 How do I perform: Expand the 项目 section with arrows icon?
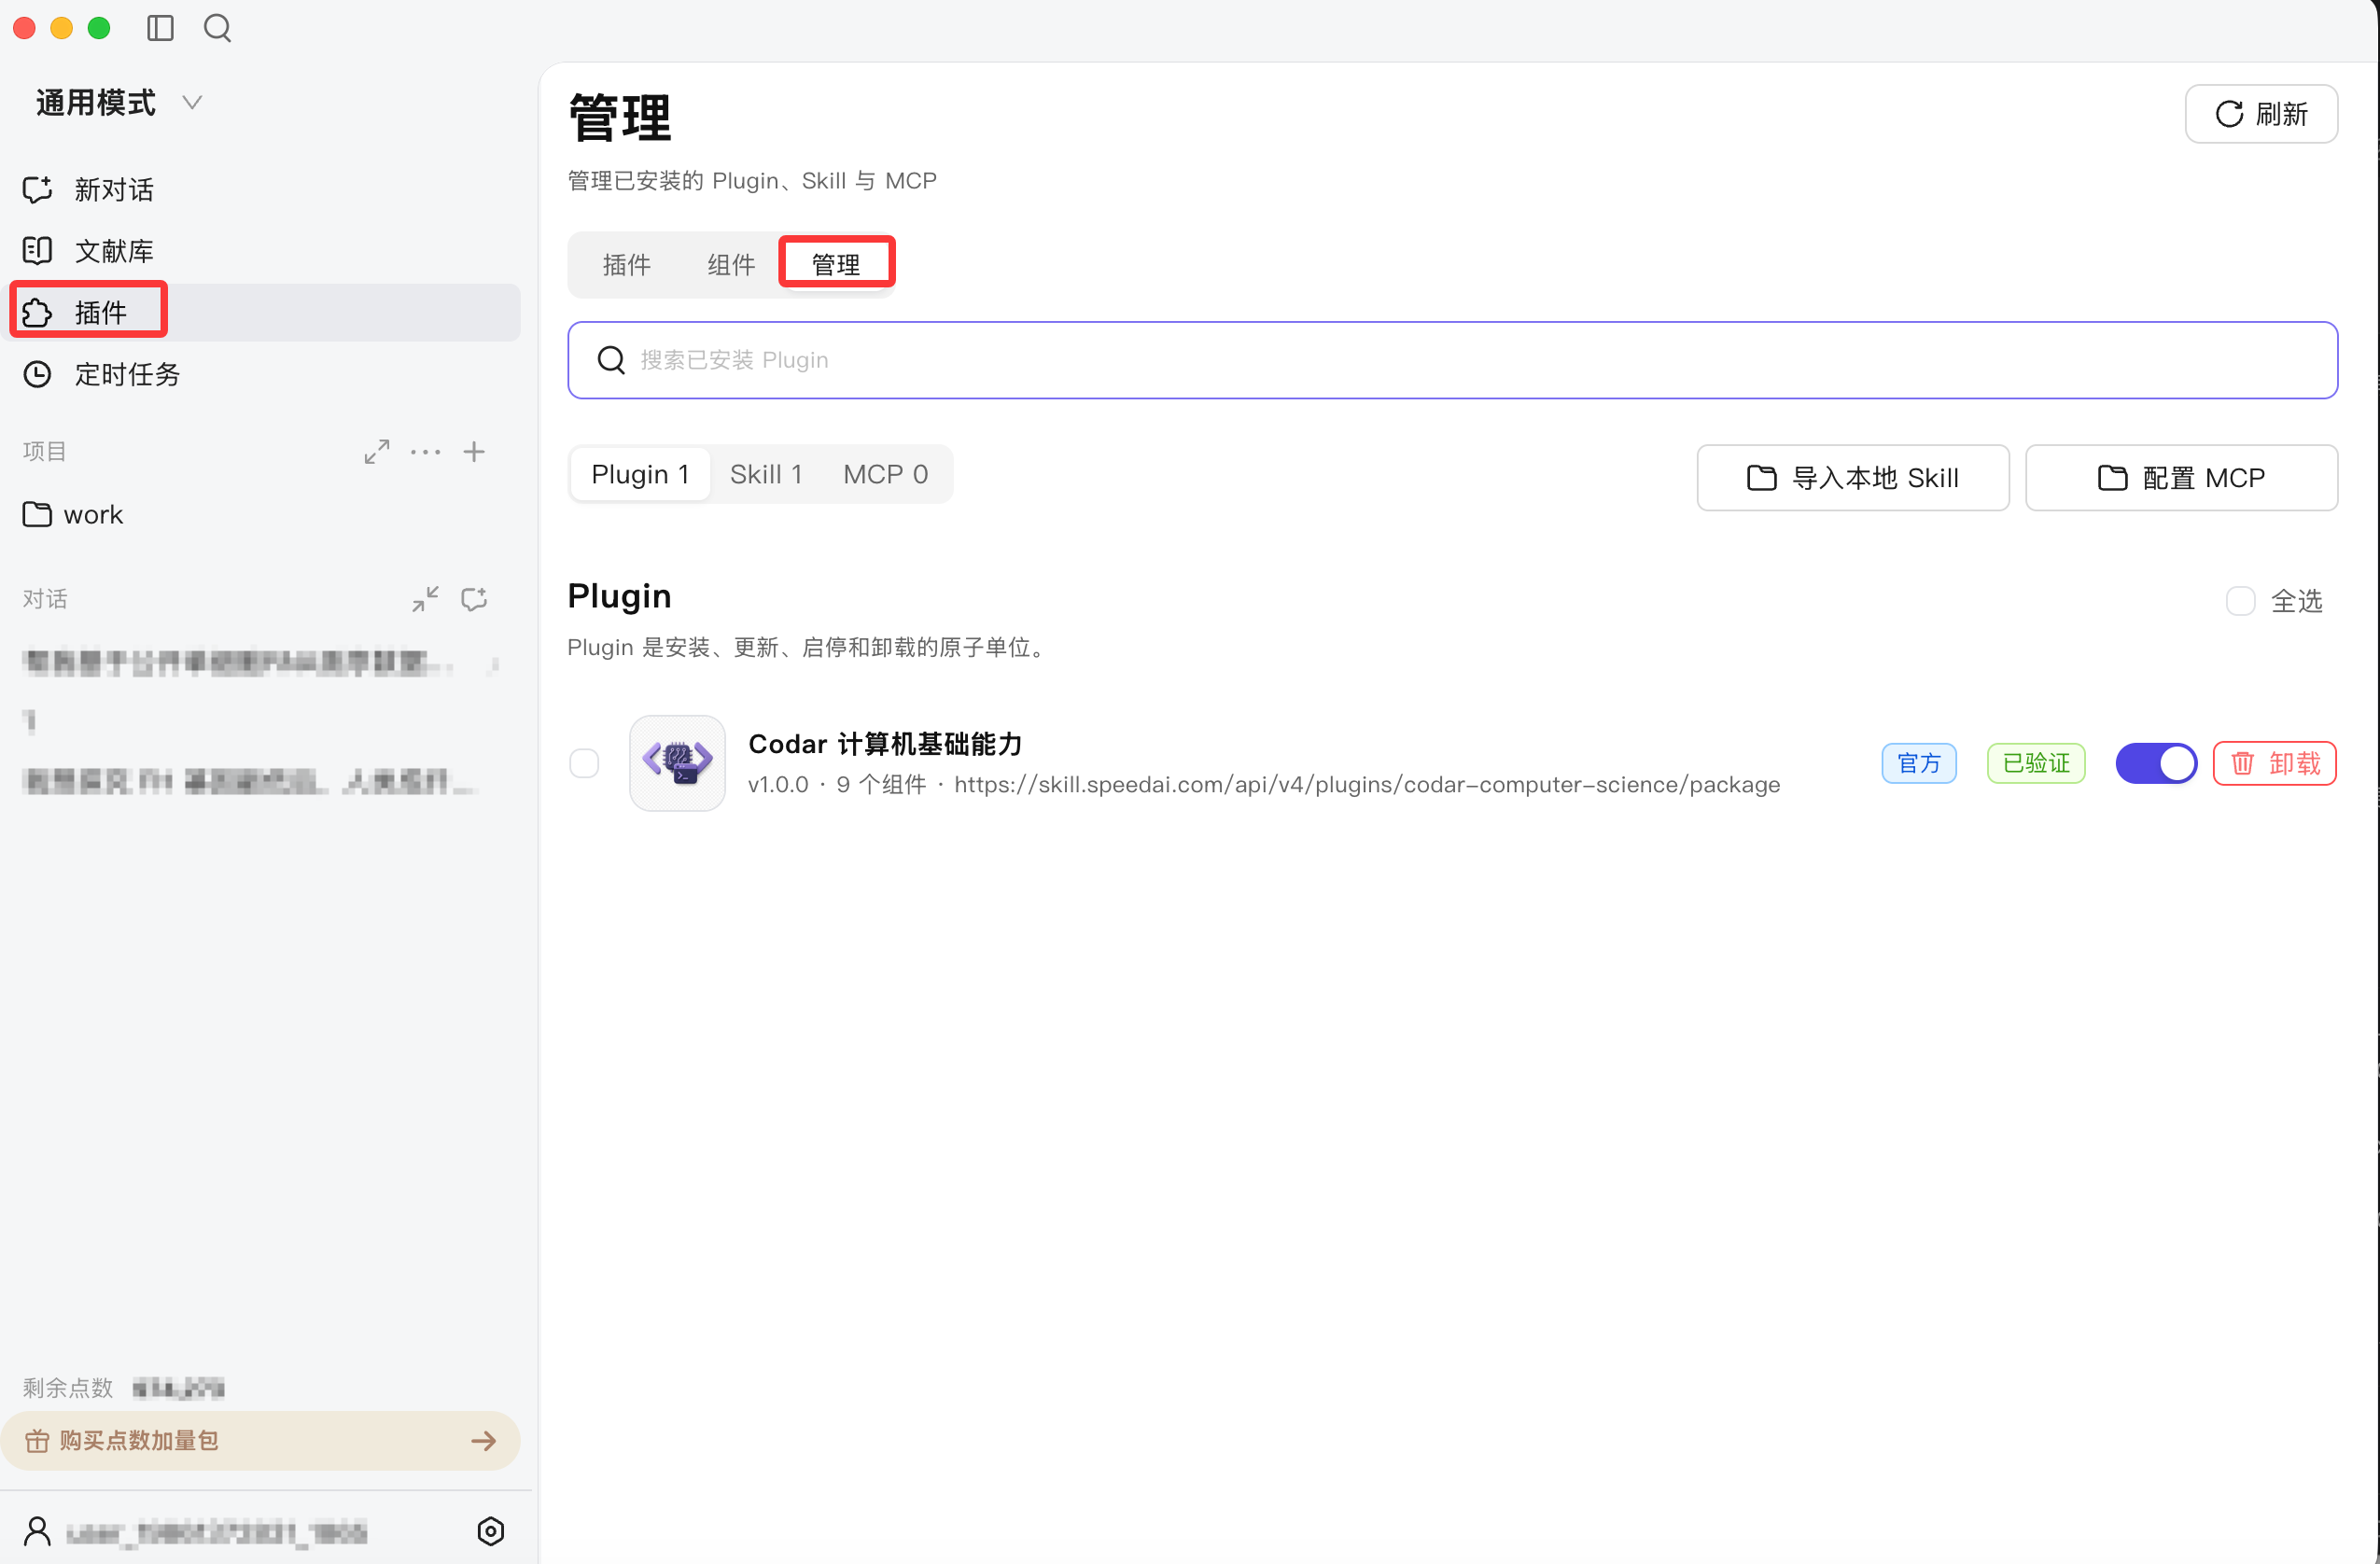tap(377, 452)
